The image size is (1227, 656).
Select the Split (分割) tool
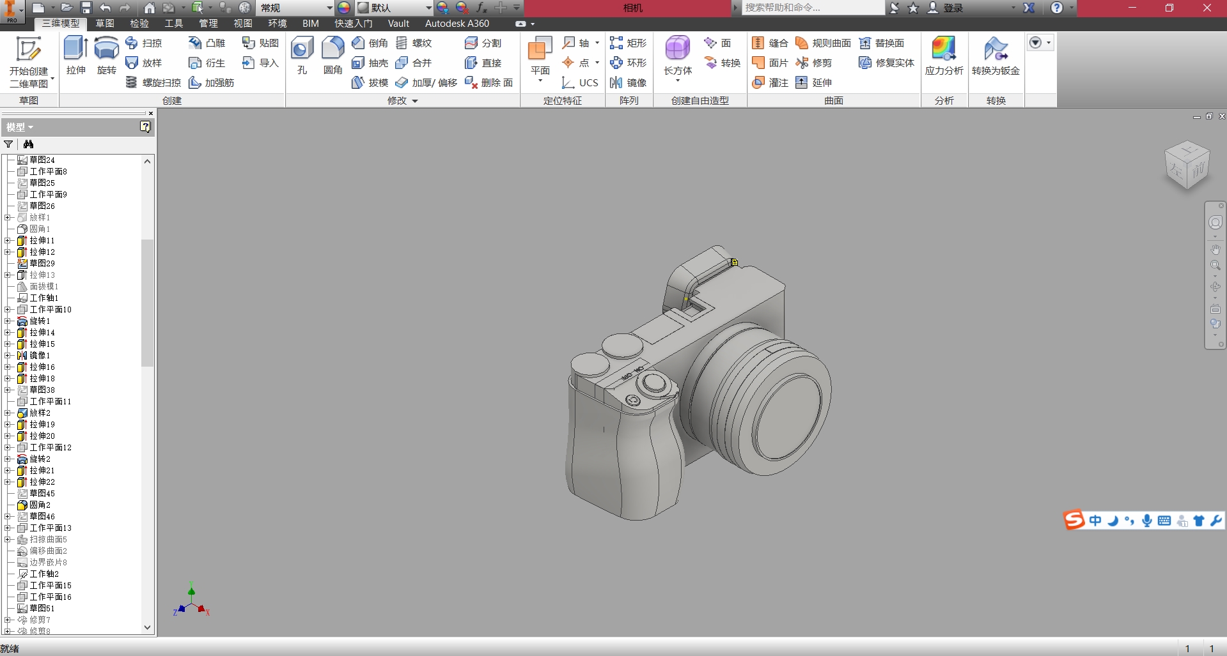click(x=483, y=43)
